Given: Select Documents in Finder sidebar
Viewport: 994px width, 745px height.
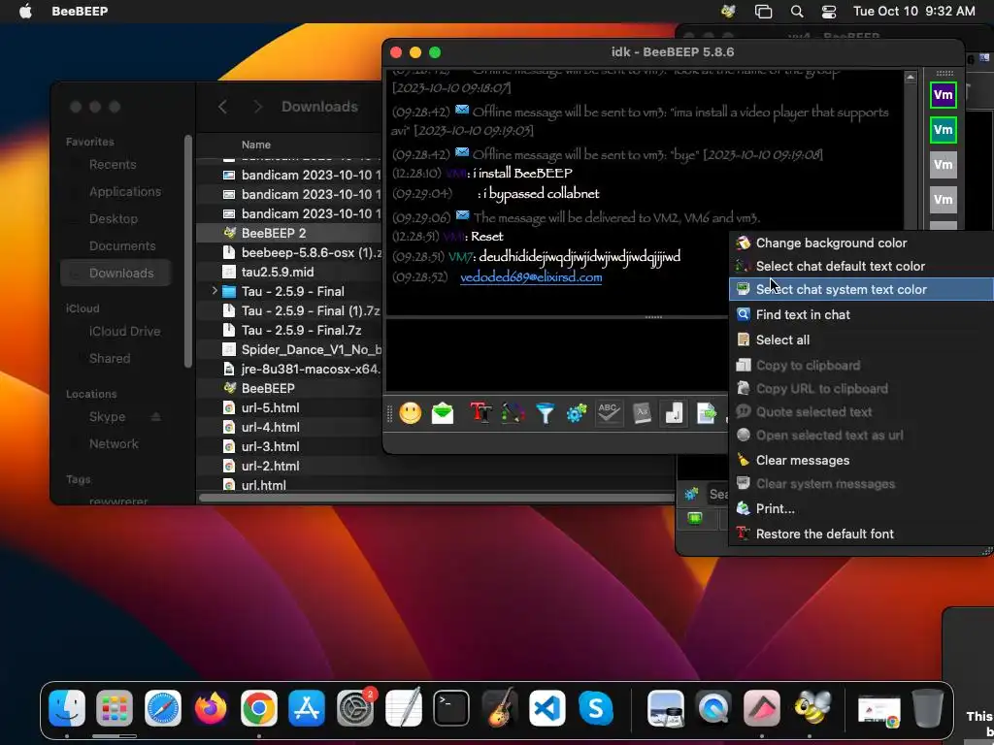Looking at the screenshot, I should (121, 245).
